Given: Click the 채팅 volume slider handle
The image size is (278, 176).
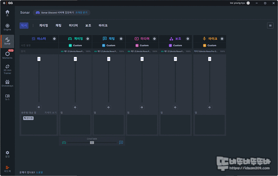Looking at the screenshot, I should (109, 59).
